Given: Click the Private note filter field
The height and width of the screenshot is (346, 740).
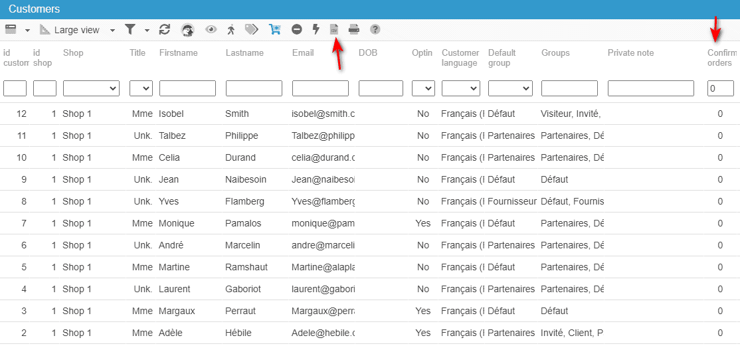Looking at the screenshot, I should coord(650,88).
